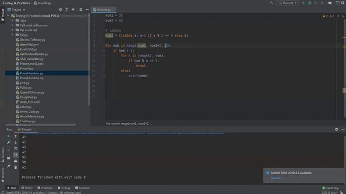Go to previous highlighted error arrow
The height and width of the screenshot is (194, 346).
click(338, 16)
